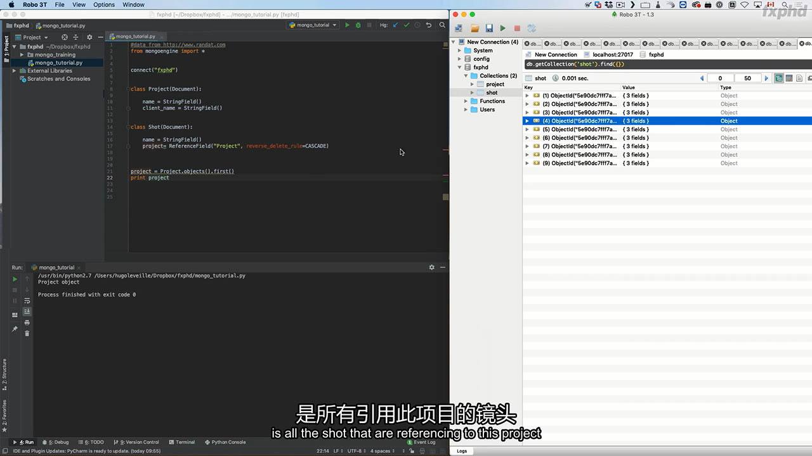Click the red stop icon in Robo 3T toolbar
Image resolution: width=812 pixels, height=456 pixels.
pos(517,28)
